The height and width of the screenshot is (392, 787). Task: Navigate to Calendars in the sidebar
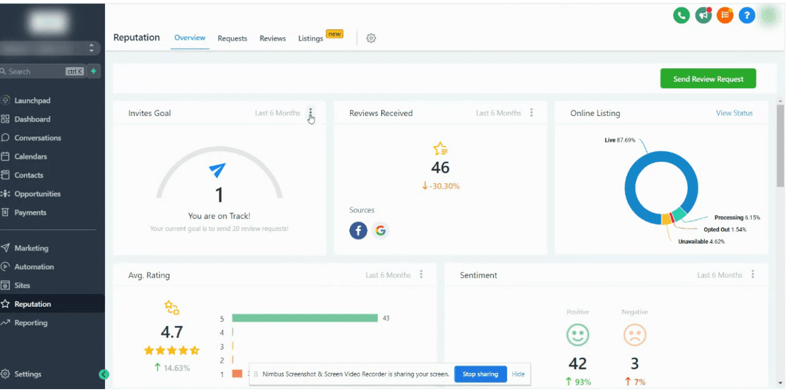[31, 156]
